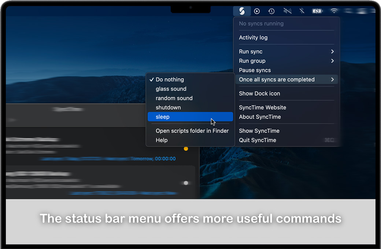Open the Activity log menu item
The image size is (381, 249).
(x=253, y=37)
